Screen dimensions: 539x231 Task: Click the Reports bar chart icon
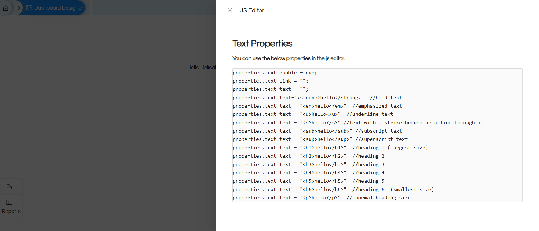tap(9, 202)
